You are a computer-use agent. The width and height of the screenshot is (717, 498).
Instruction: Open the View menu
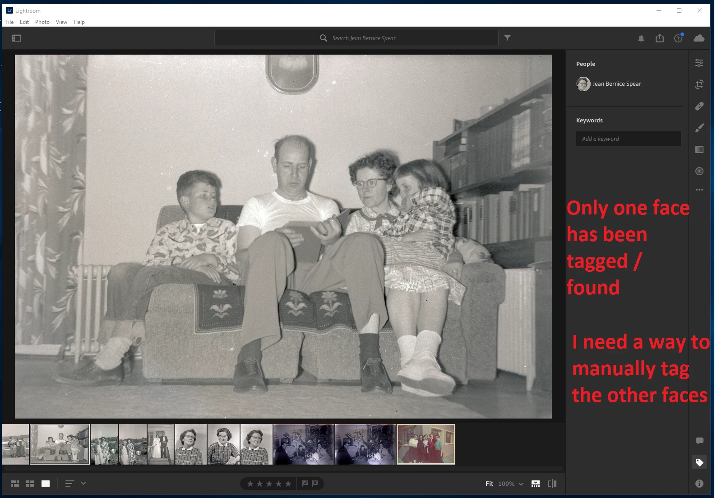click(61, 22)
